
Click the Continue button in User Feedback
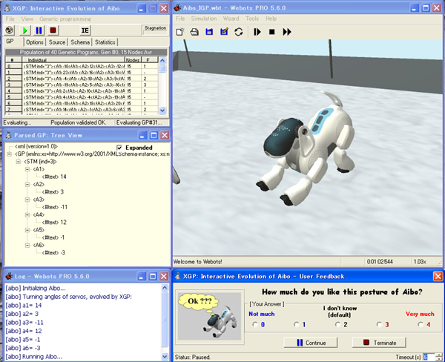click(311, 343)
